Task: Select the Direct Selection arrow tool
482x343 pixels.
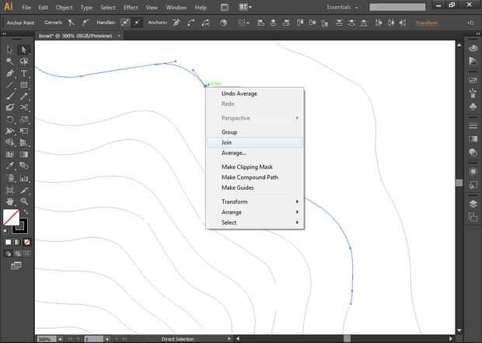Action: pyautogui.click(x=24, y=50)
